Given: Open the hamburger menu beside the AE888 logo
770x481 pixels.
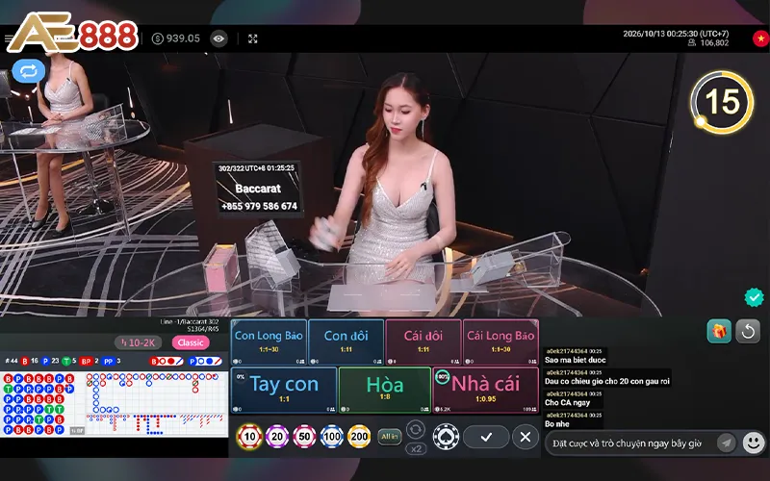Looking at the screenshot, I should point(8,38).
